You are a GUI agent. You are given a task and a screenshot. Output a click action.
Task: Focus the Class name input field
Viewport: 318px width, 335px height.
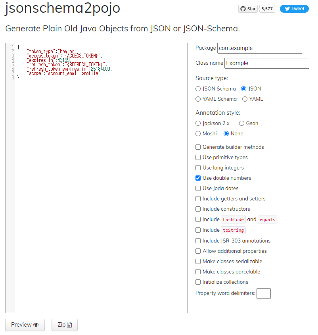(266, 63)
